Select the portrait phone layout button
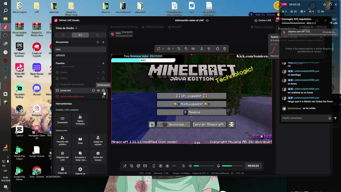 [63, 35]
